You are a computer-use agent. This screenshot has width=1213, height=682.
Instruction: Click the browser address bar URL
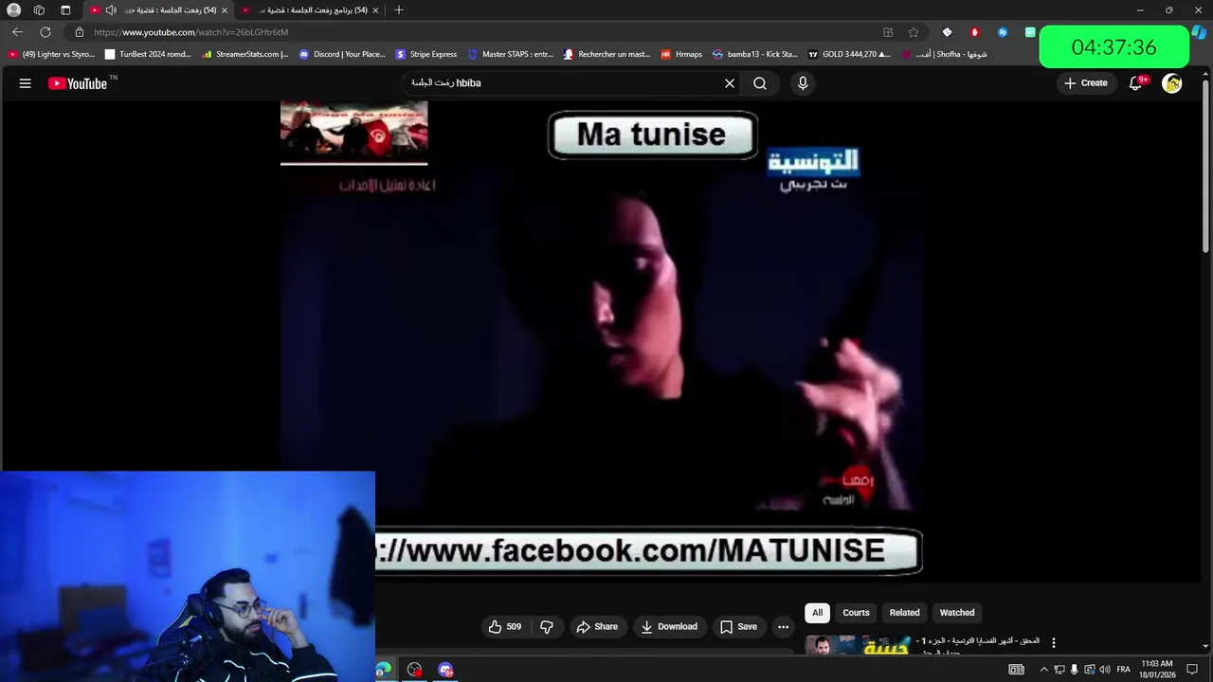[190, 32]
